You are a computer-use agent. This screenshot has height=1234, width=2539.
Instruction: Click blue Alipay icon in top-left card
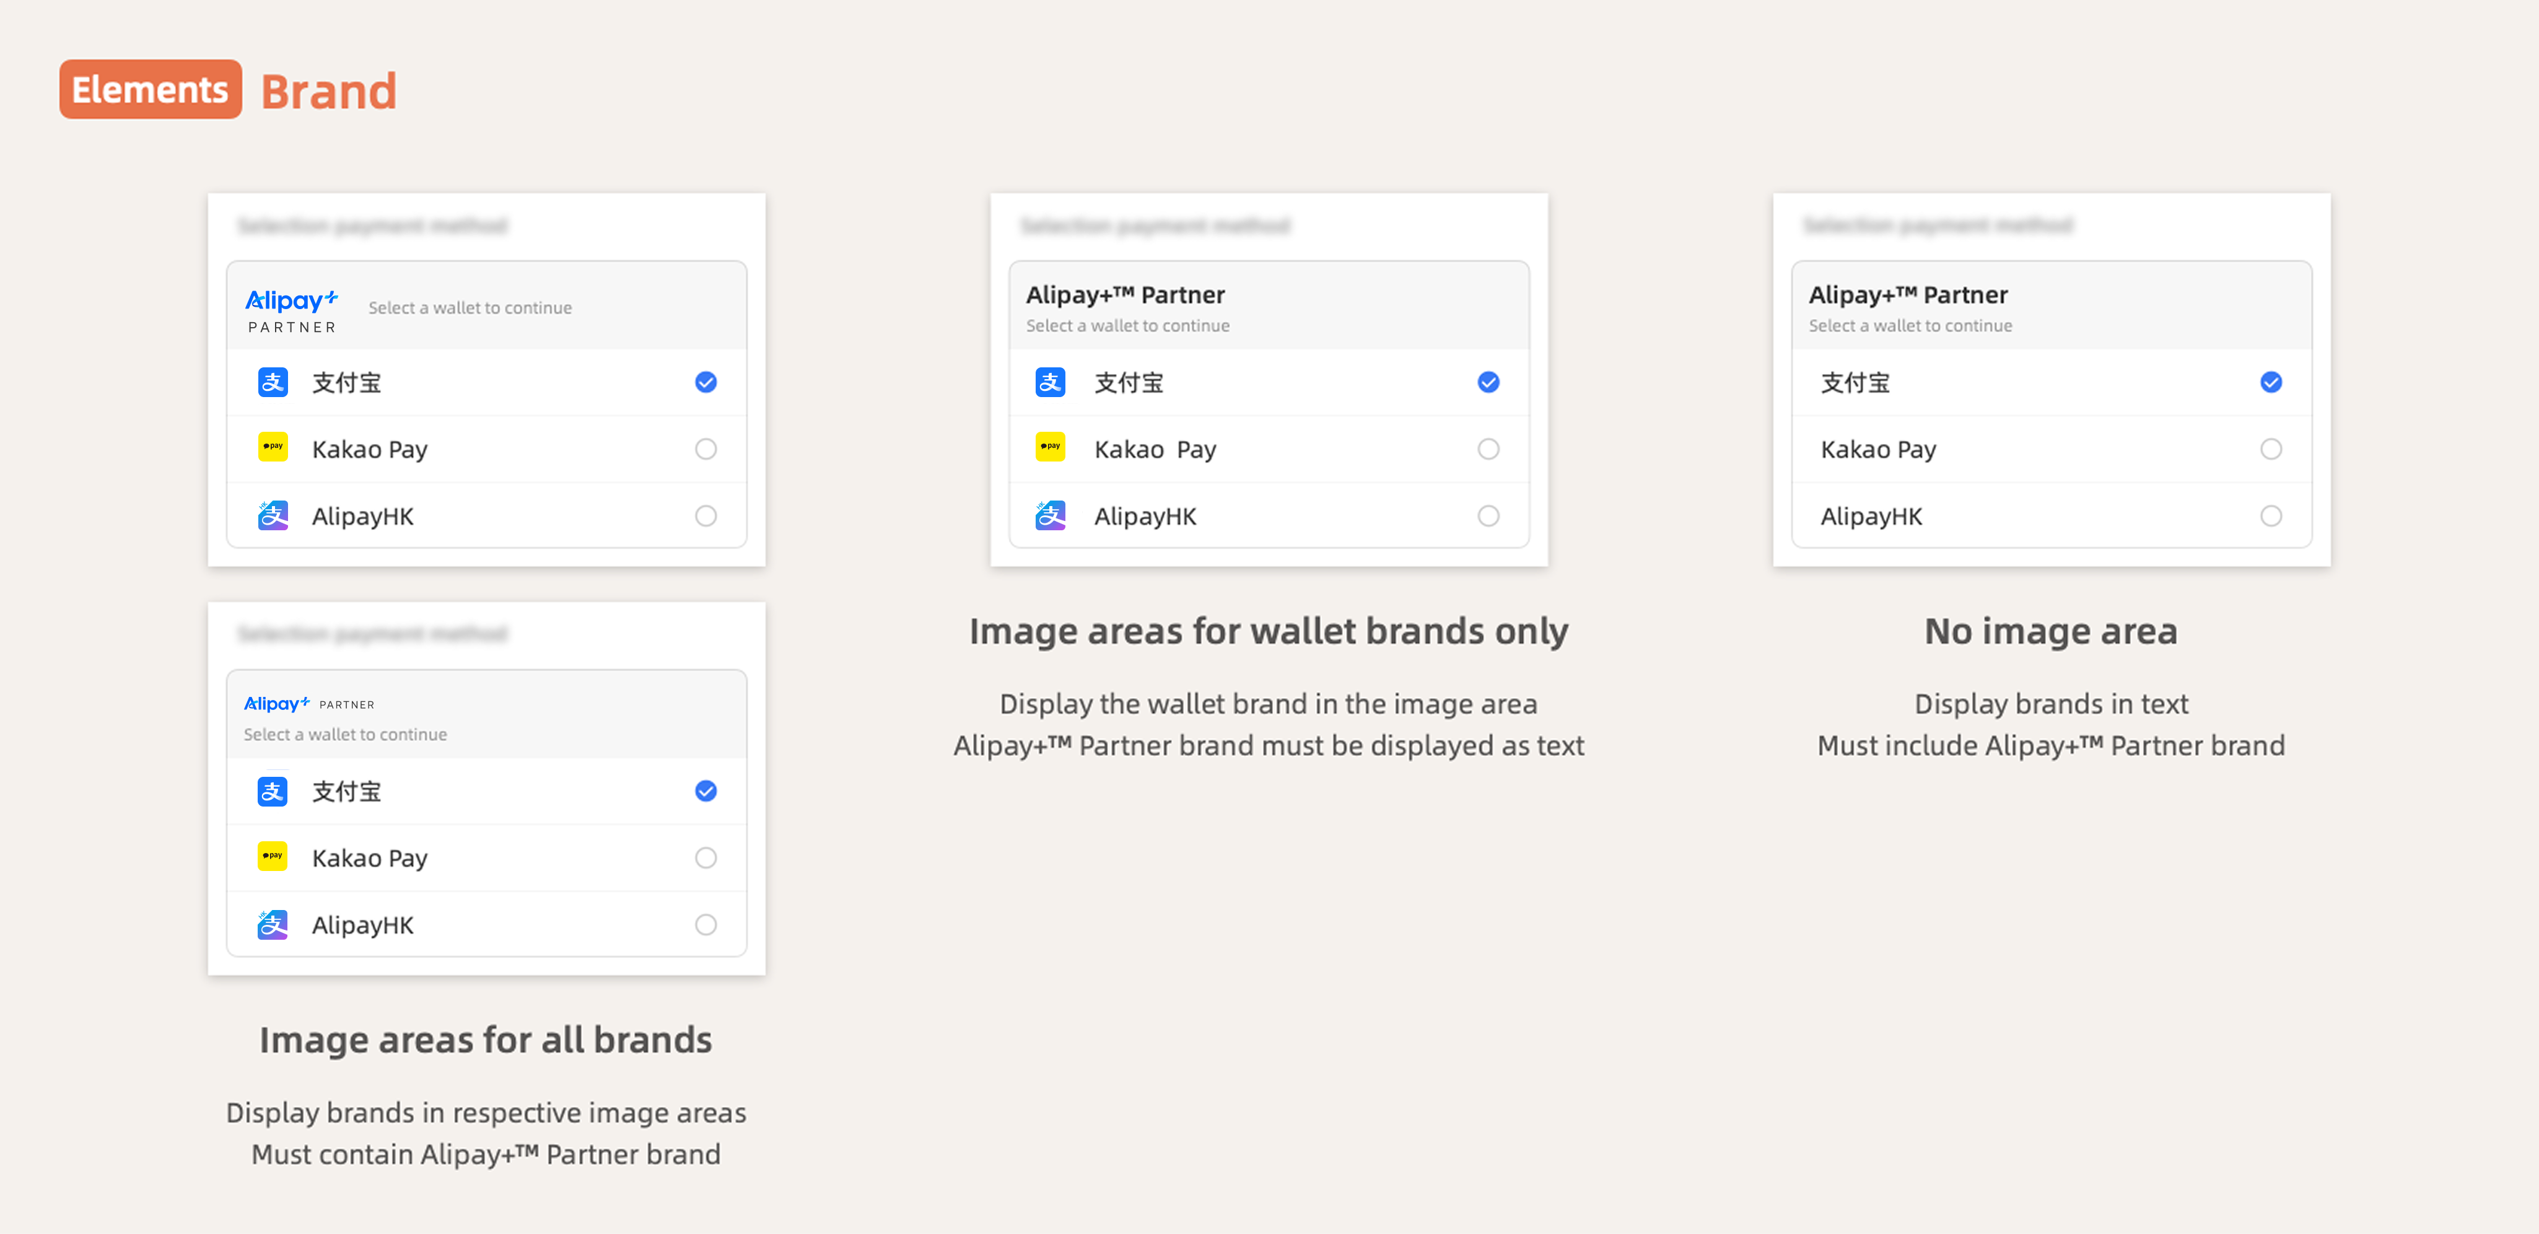273,382
